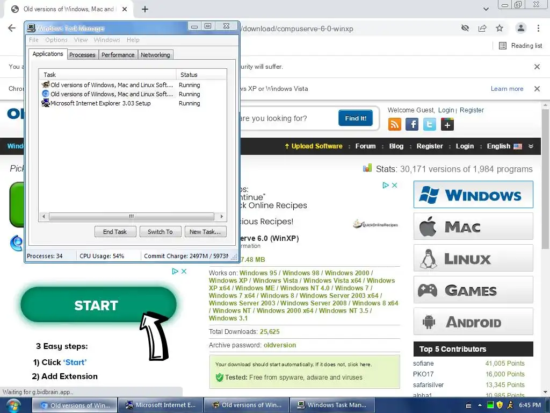Click the Windows Start orb
The height and width of the screenshot is (413, 550).
(x=13, y=405)
